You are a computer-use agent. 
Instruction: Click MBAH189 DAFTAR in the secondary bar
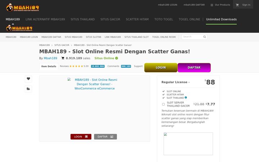tap(51, 37)
